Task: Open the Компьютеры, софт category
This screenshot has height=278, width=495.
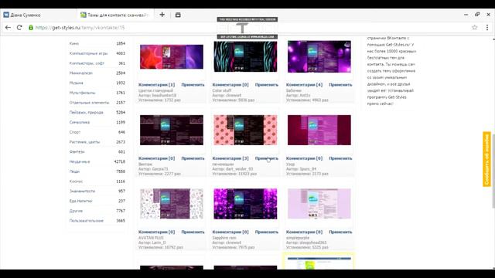Action: [x=87, y=63]
